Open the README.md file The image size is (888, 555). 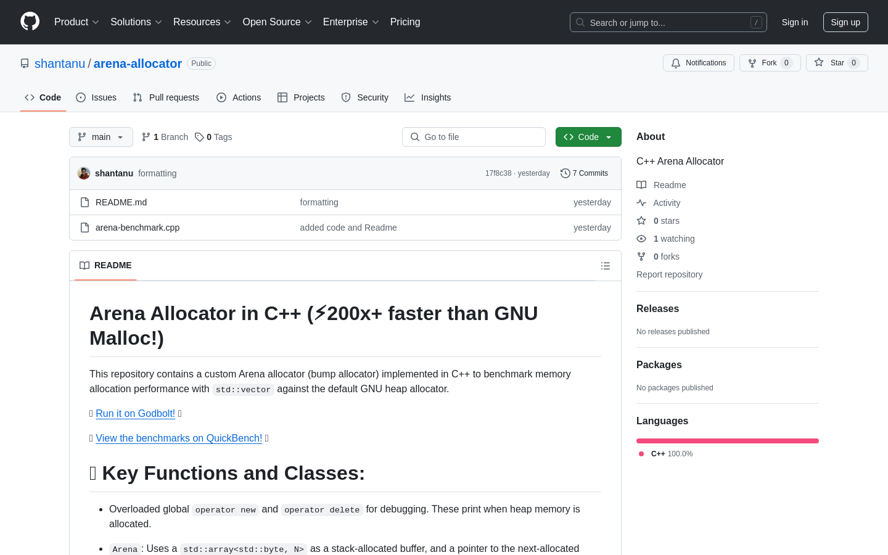pyautogui.click(x=121, y=202)
